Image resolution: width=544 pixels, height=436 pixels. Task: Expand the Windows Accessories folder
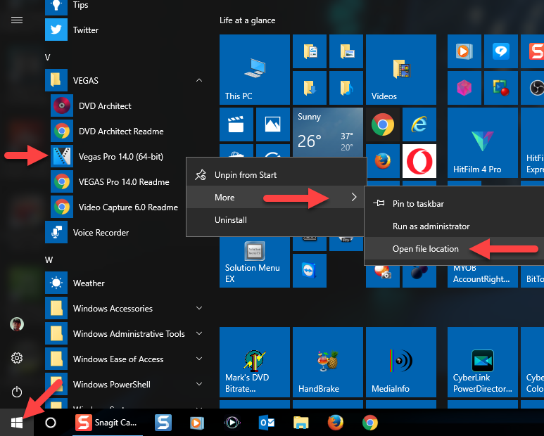point(198,308)
